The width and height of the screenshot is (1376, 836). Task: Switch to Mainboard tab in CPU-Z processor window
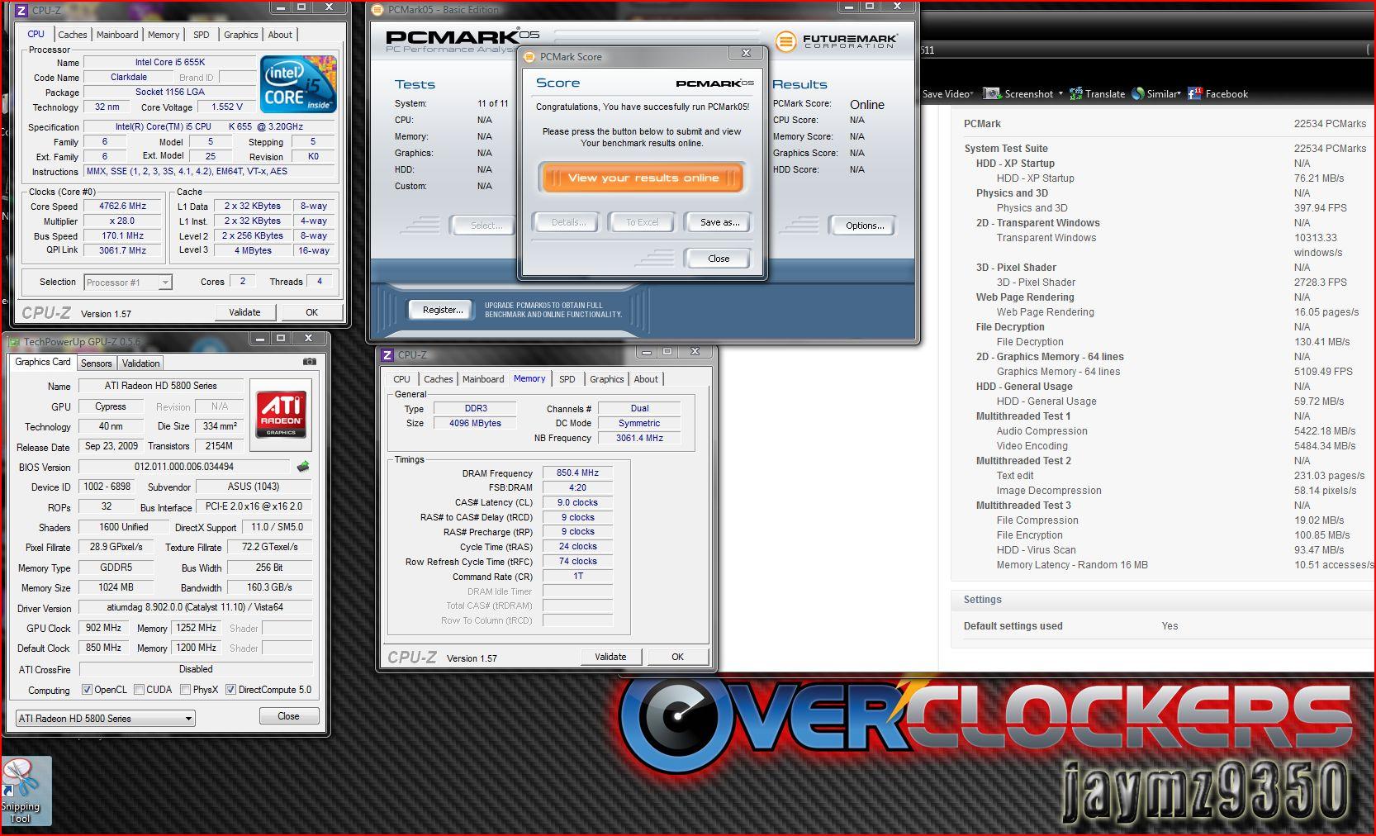(x=117, y=35)
